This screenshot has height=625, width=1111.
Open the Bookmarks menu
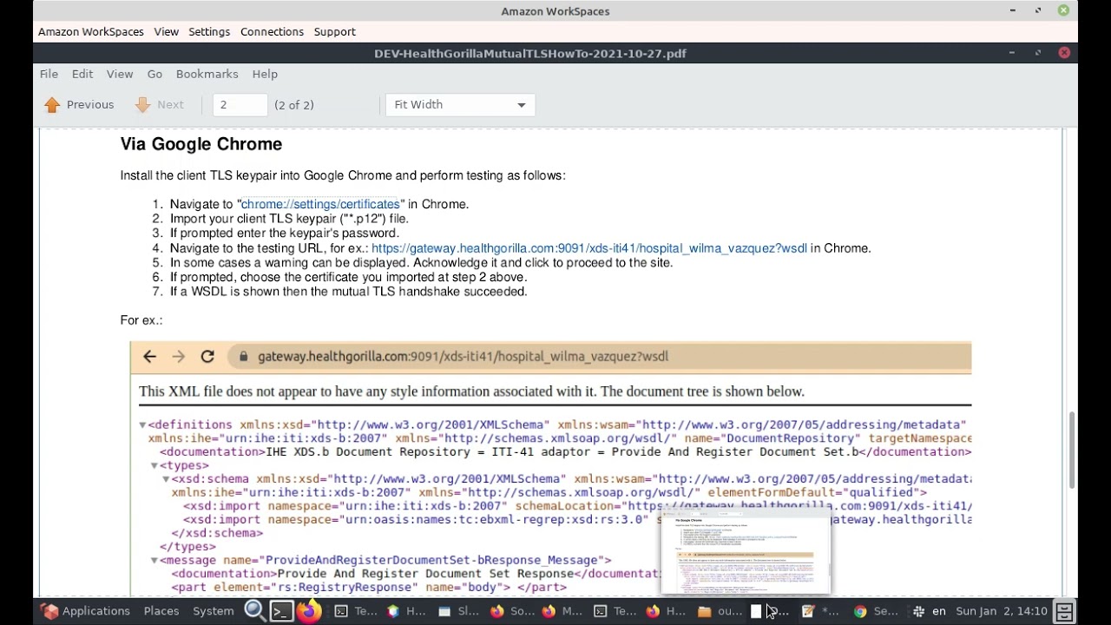(x=207, y=75)
